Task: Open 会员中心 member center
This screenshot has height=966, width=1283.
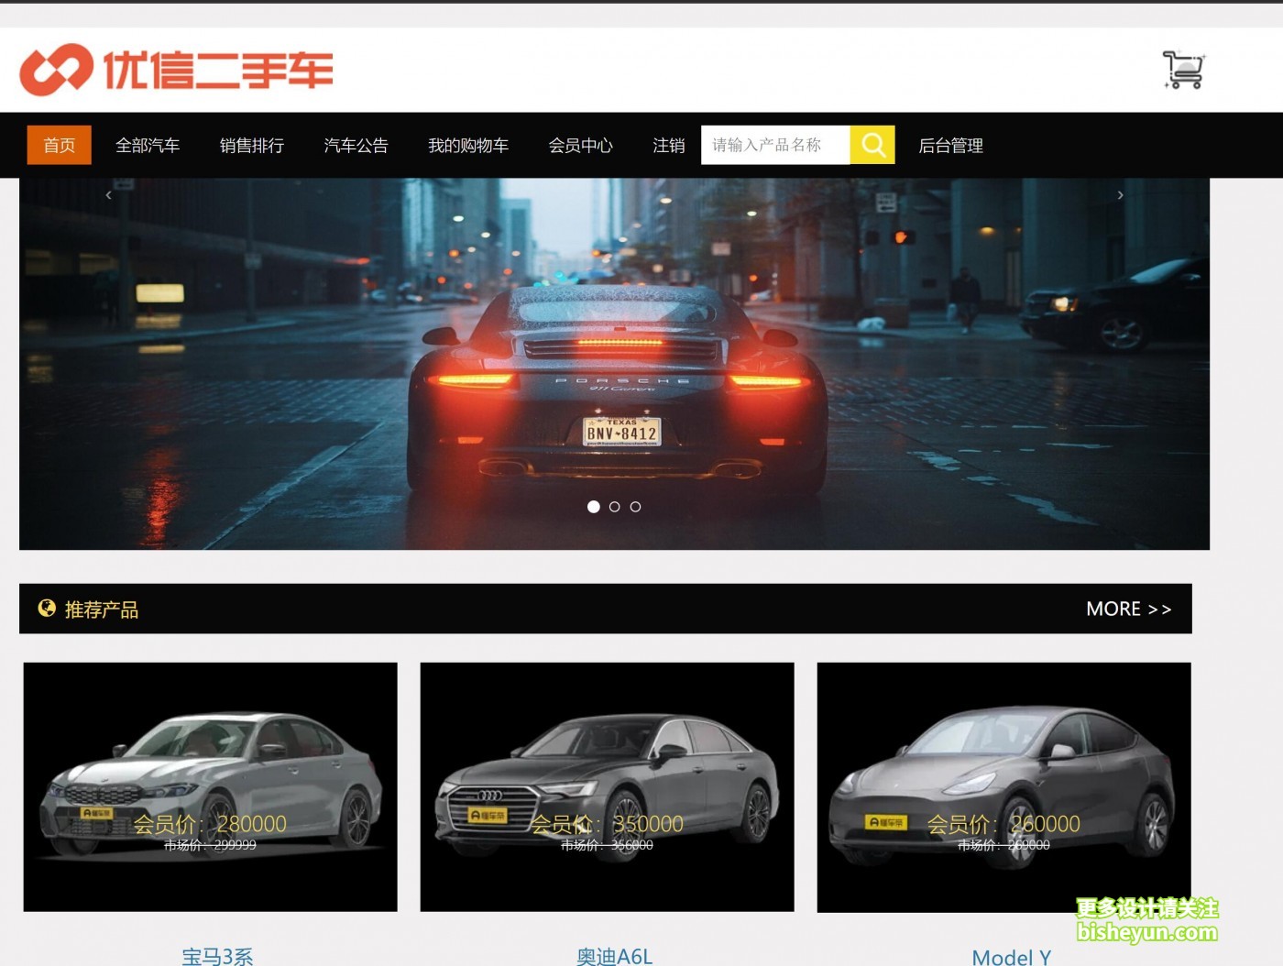Action: pos(580,145)
